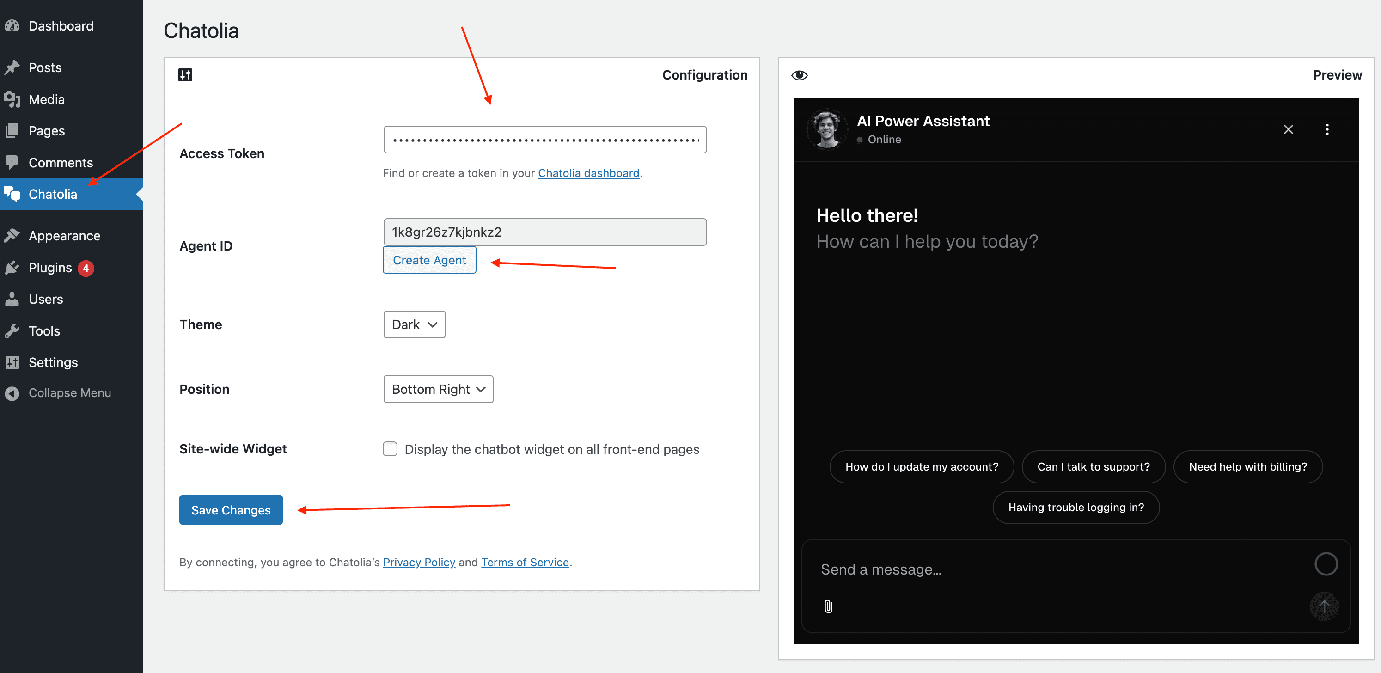1381x673 pixels.
Task: Open the Media library icon
Action: pos(13,98)
